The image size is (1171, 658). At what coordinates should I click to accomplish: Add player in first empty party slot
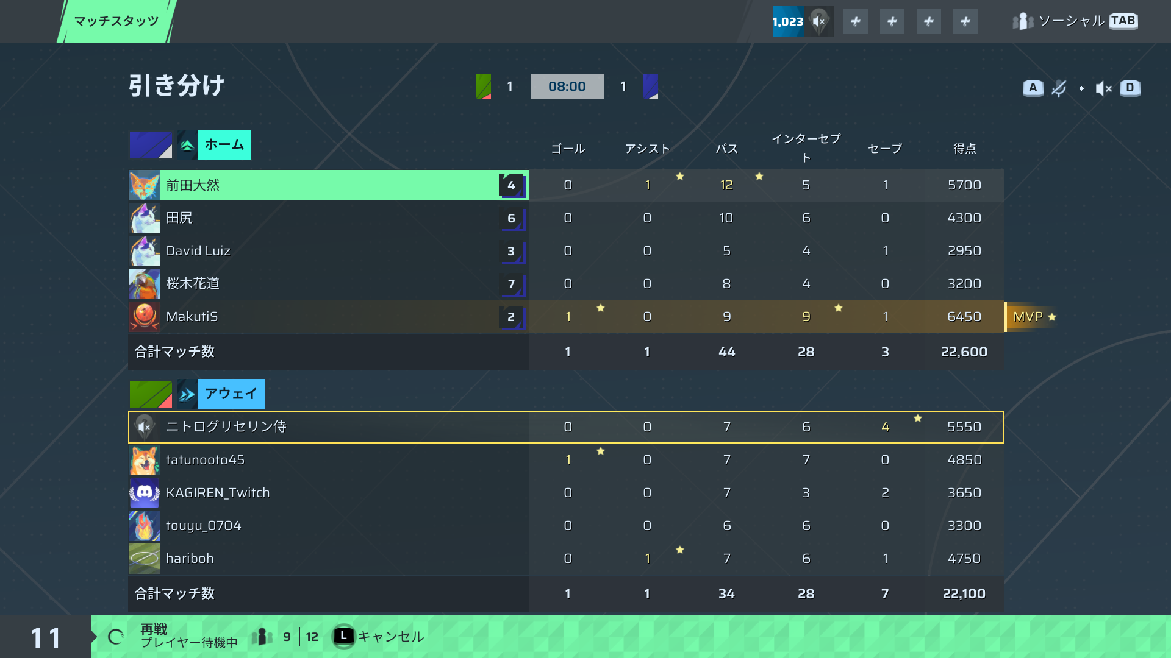(x=856, y=21)
